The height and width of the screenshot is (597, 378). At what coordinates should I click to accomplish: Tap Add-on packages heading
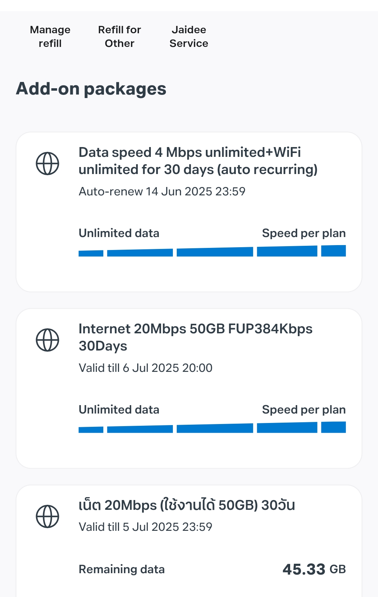pyautogui.click(x=91, y=89)
